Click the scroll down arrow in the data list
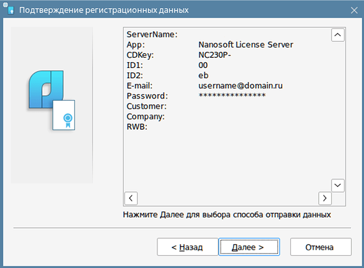The height and width of the screenshot is (268, 364). click(x=338, y=185)
